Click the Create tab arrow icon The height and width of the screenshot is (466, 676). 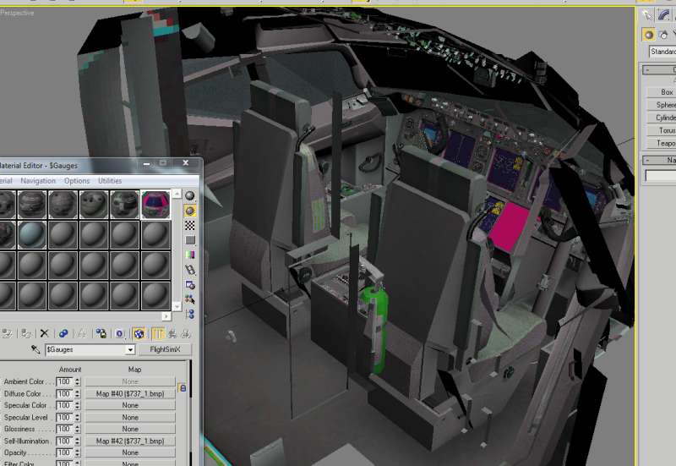click(x=647, y=15)
